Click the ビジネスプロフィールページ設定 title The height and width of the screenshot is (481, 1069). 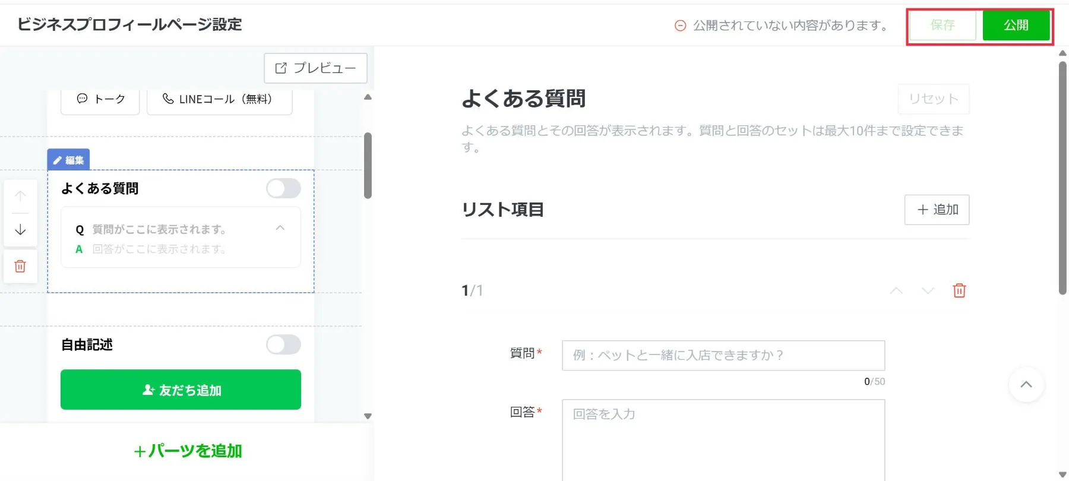[x=129, y=24]
